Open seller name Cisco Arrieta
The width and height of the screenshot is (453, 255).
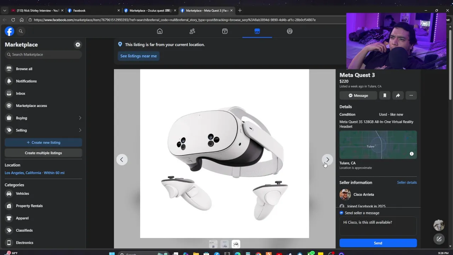click(363, 194)
